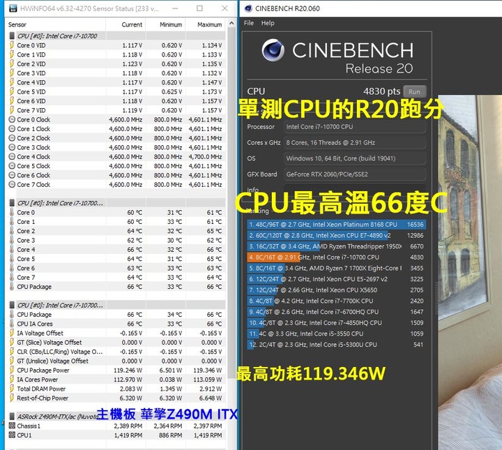The width and height of the screenshot is (502, 450).
Task: Click the chip icon of the third CPU group
Action: tap(12, 305)
